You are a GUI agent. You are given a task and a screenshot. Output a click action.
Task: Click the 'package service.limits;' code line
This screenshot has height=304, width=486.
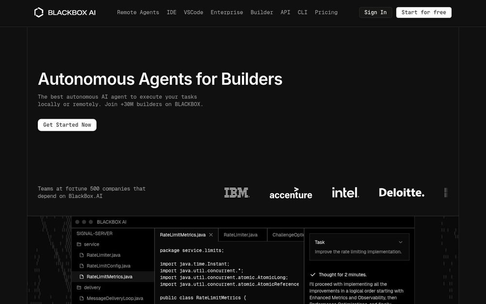pyautogui.click(x=192, y=250)
